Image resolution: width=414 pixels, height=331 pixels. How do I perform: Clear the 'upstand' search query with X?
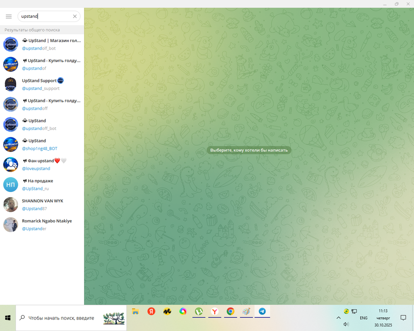[75, 17]
